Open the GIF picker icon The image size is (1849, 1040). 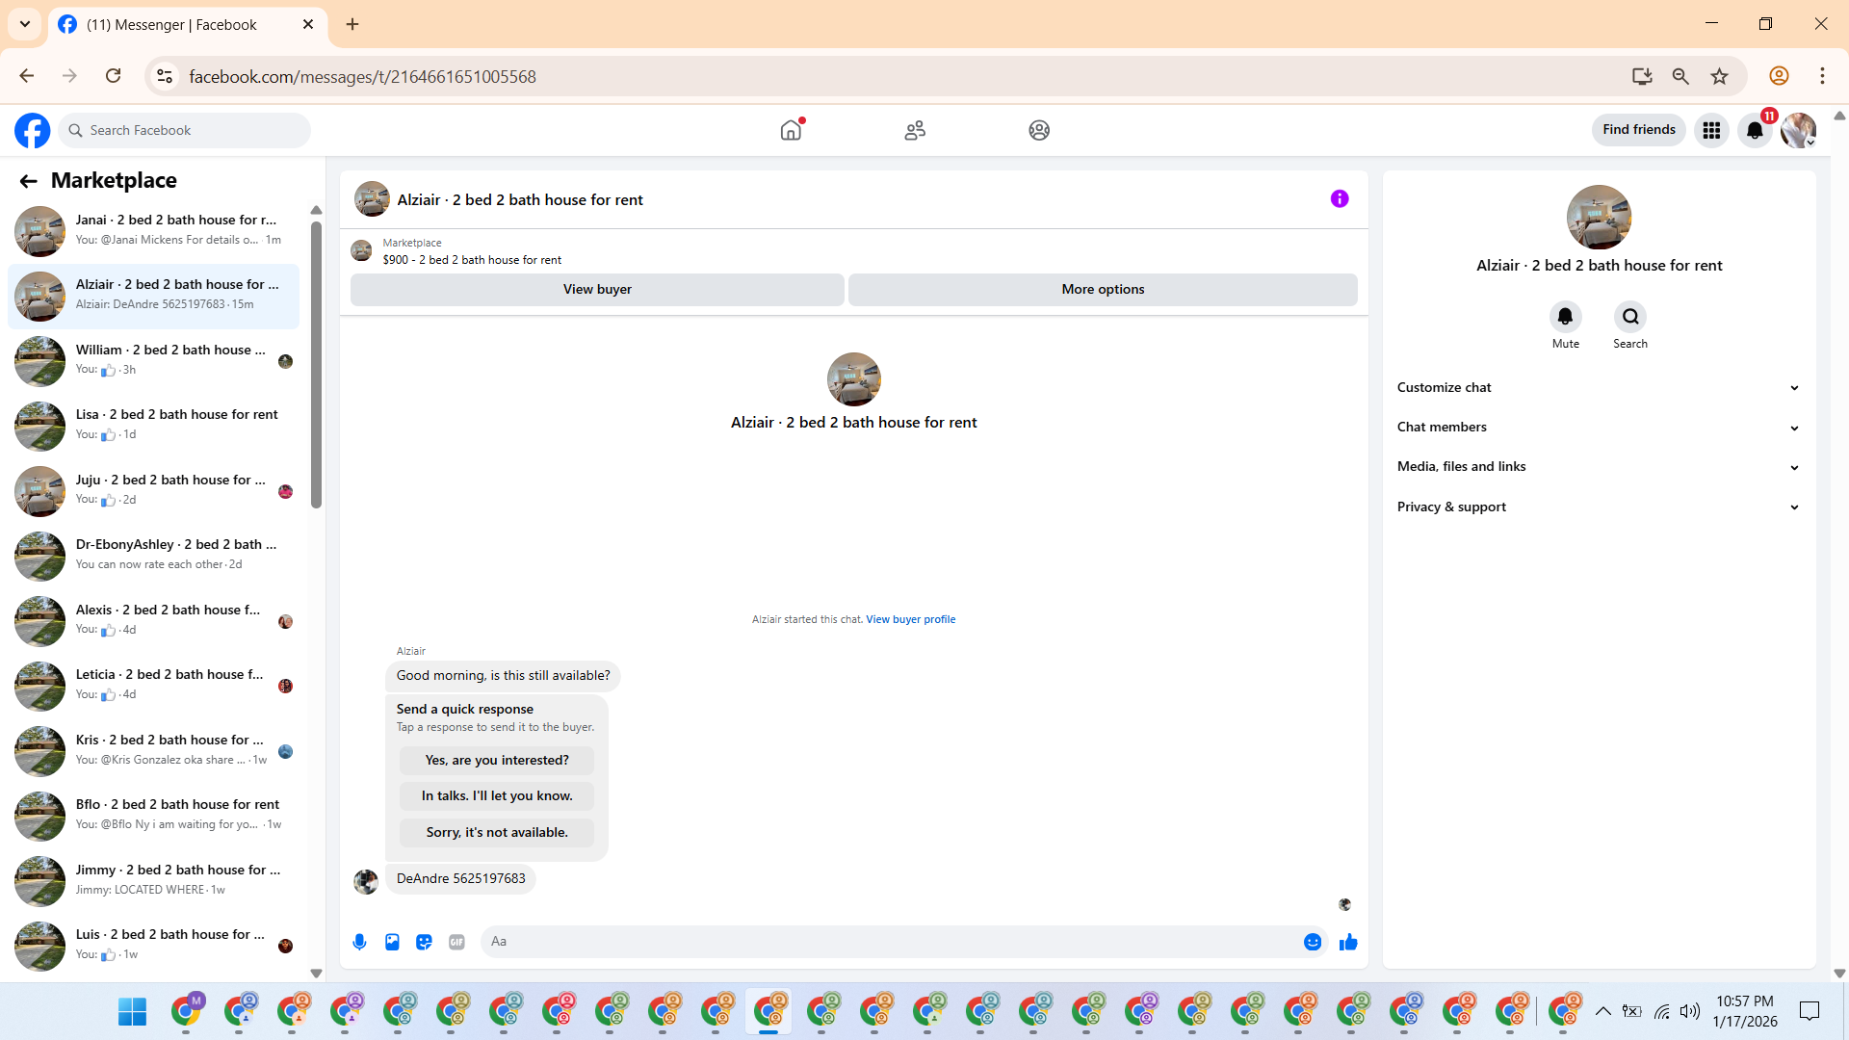(x=456, y=942)
